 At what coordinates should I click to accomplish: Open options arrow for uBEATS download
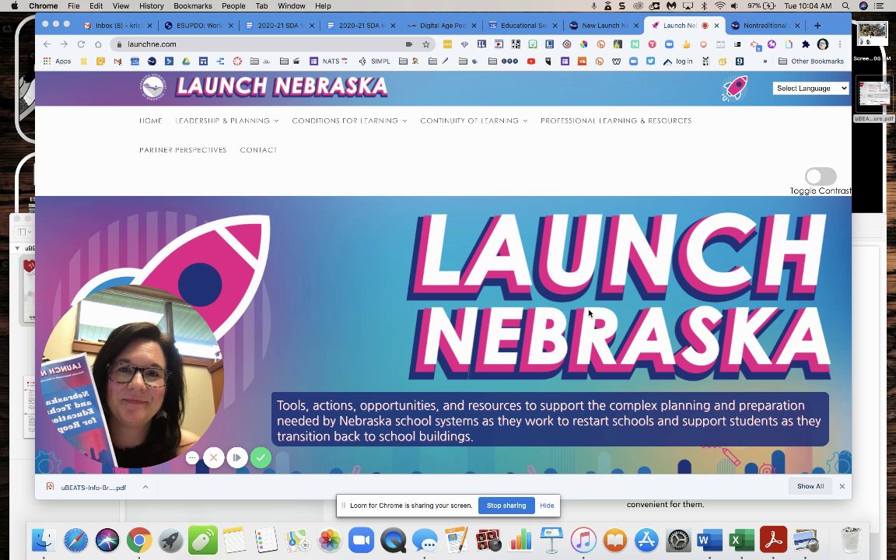145,487
